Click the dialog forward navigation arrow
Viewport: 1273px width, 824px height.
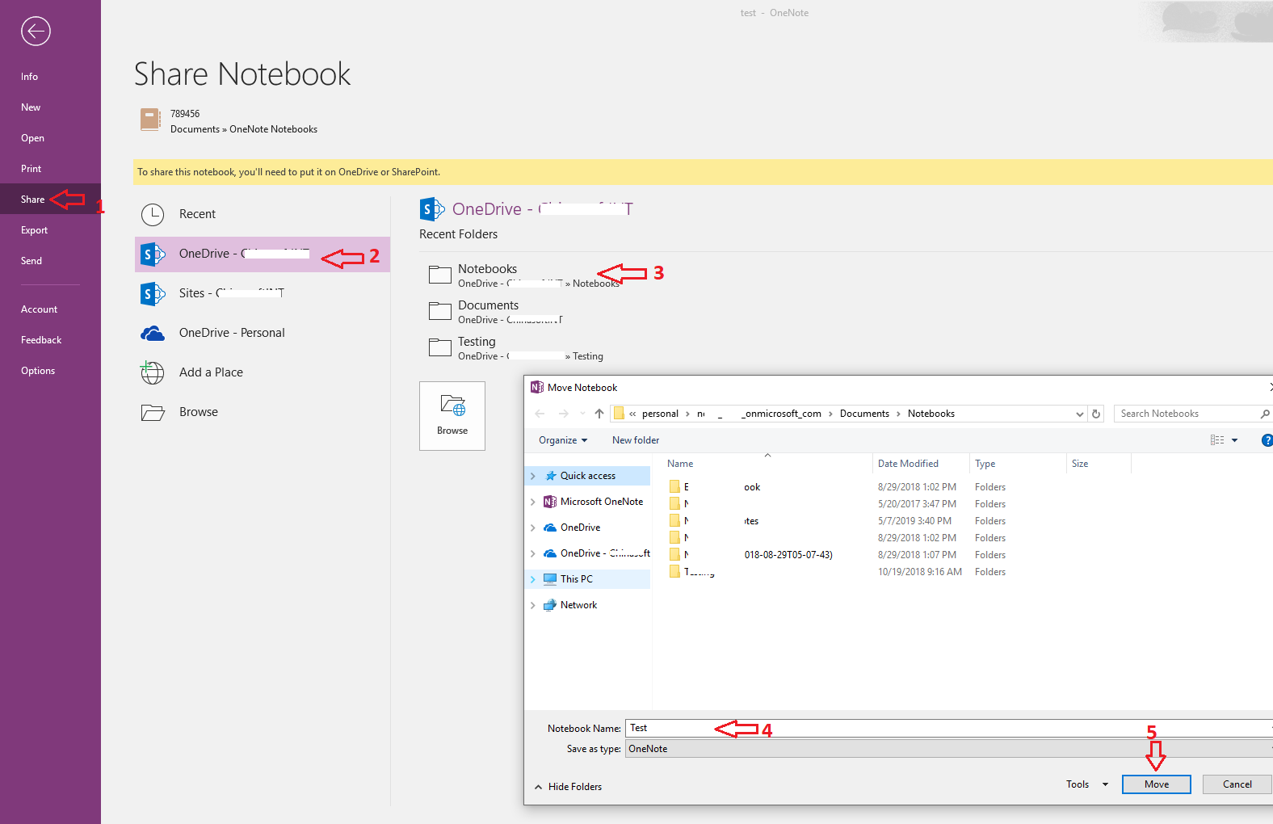click(563, 414)
